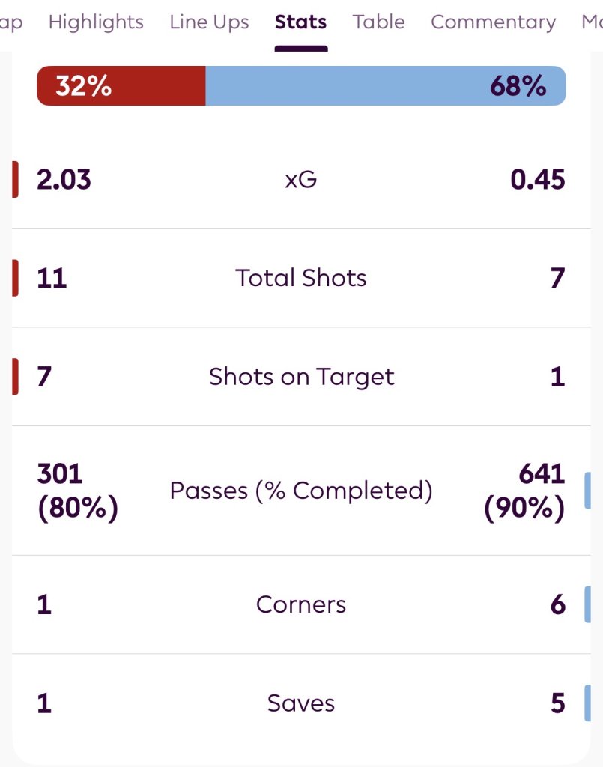Screen dimensions: 603x767
Task: Click the blue 68% possession bar segment
Action: pos(385,86)
